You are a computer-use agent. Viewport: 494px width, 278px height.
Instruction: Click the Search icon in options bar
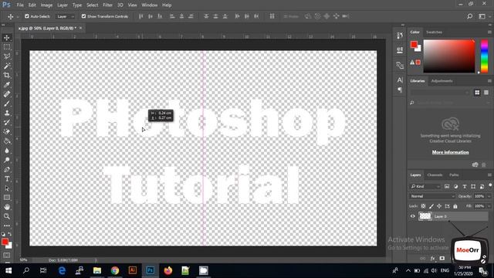click(469, 16)
